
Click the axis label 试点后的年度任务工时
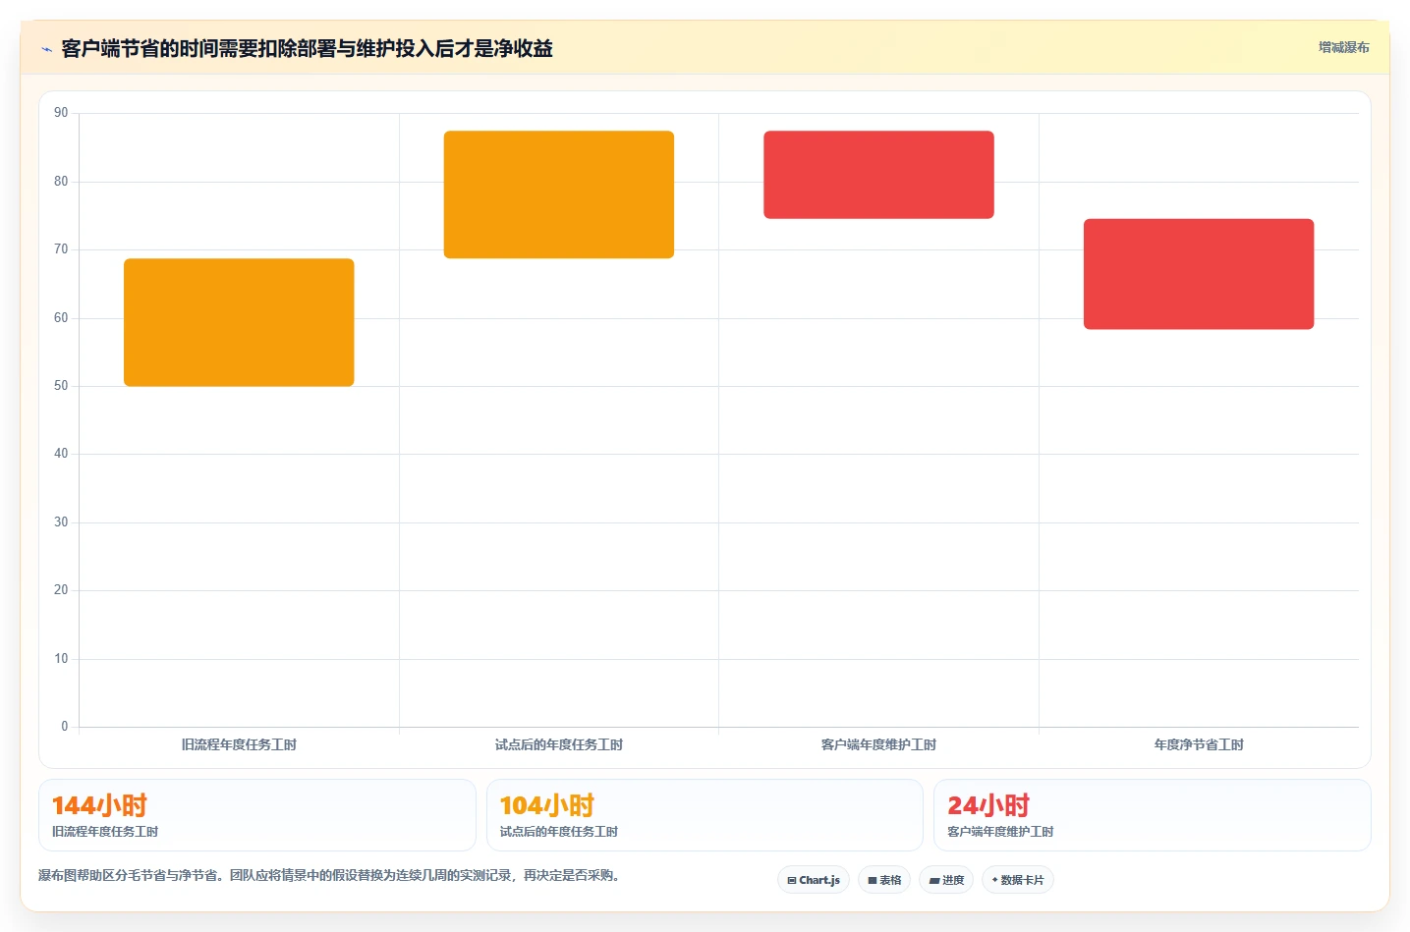(x=559, y=744)
